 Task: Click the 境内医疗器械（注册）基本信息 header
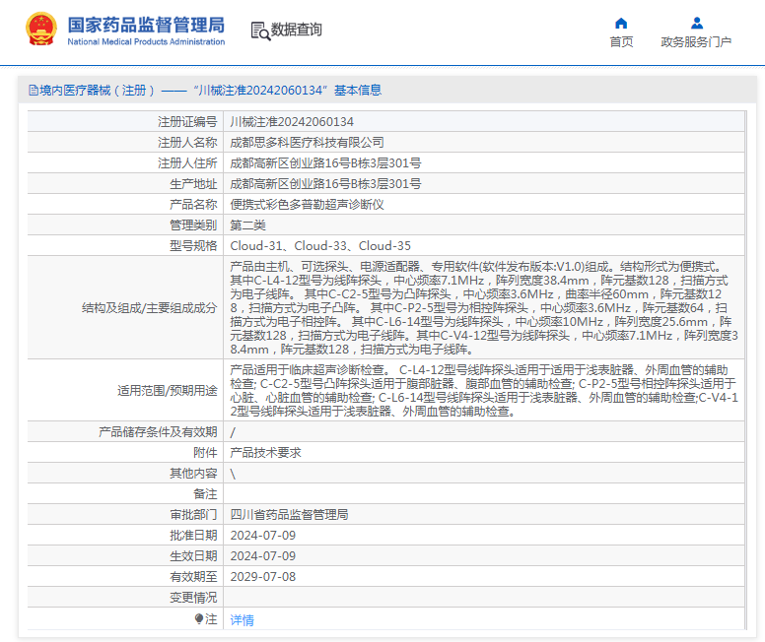(205, 91)
